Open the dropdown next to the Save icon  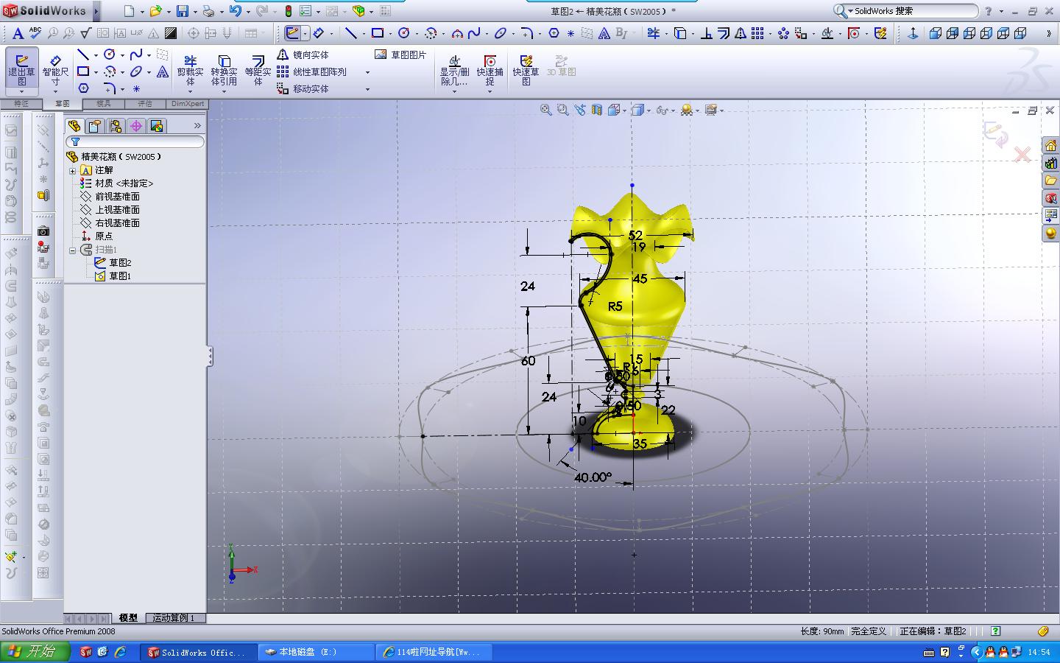[x=194, y=12]
